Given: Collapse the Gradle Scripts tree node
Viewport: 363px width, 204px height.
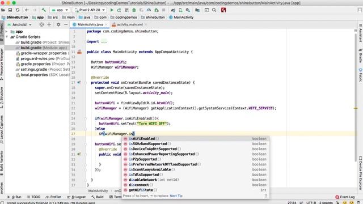Looking at the screenshot, I should click(x=7, y=37).
